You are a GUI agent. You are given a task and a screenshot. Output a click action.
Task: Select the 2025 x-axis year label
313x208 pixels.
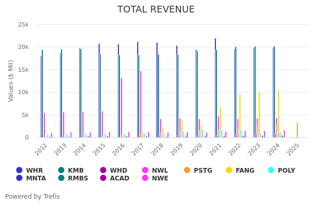point(293,149)
